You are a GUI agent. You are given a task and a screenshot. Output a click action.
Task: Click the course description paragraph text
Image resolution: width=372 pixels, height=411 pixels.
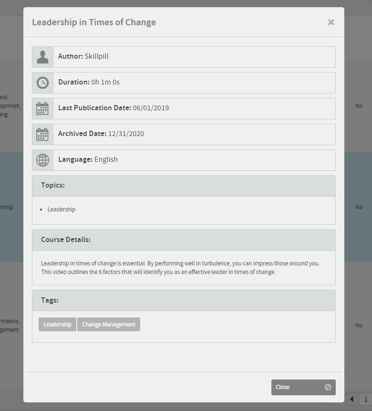(x=180, y=268)
